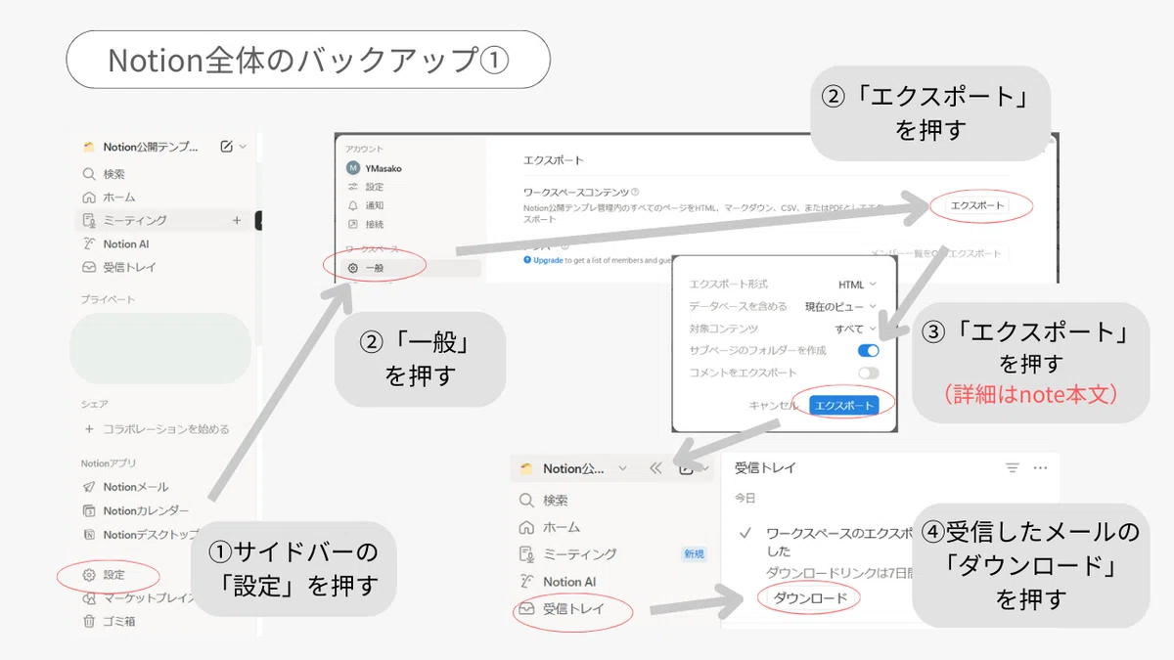The width and height of the screenshot is (1174, 660).
Task: Click ホーム house icon in the Notion公… sidebar
Action: pyautogui.click(x=525, y=527)
